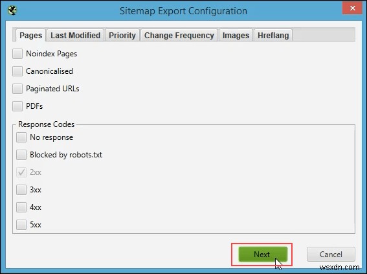Switch to the Hreflang tab
Viewport: 367px width, 274px height.
(273, 36)
